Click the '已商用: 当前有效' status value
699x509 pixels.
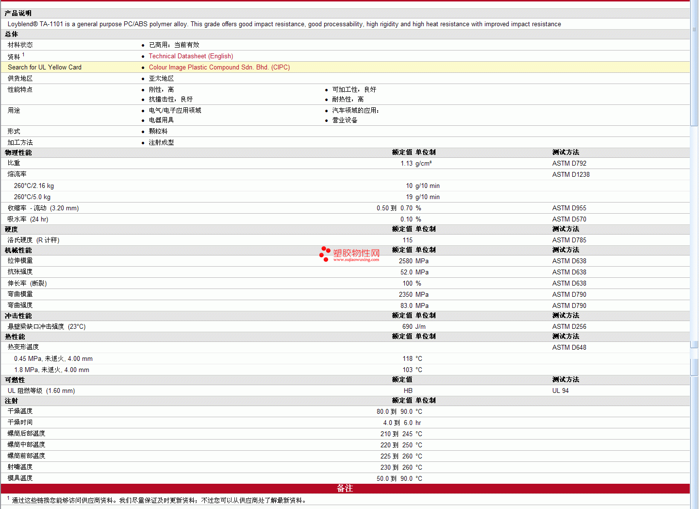174,45
